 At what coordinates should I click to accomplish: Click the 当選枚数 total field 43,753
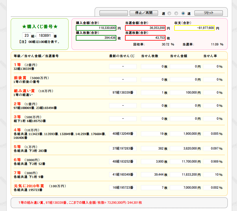(x=145, y=38)
